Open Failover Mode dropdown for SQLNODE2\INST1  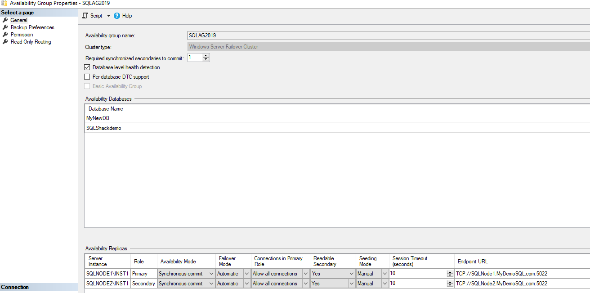tap(246, 284)
